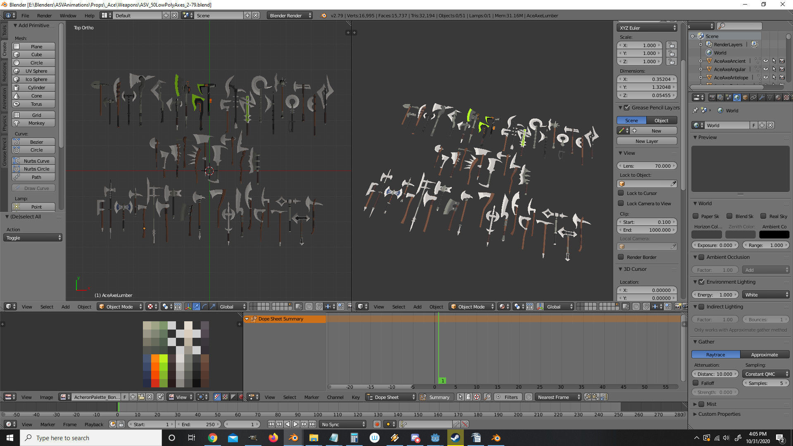Click pin icon in World properties header
Viewport: 793px width, 446px height.
pos(696,110)
